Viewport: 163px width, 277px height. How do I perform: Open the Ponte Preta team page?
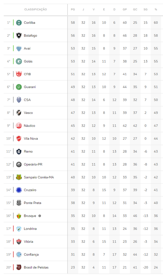coord(32,203)
